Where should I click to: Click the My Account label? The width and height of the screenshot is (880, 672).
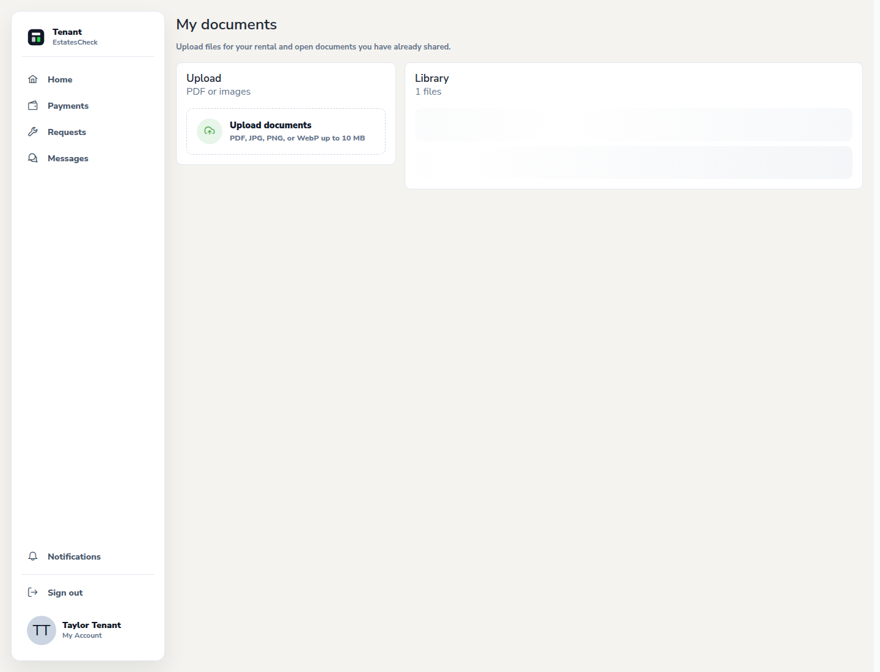point(82,635)
